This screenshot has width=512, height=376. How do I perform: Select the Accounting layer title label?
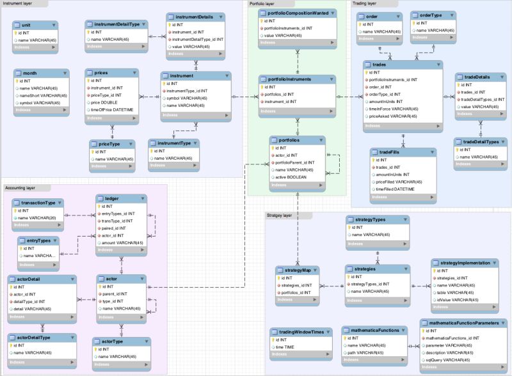tap(20, 187)
